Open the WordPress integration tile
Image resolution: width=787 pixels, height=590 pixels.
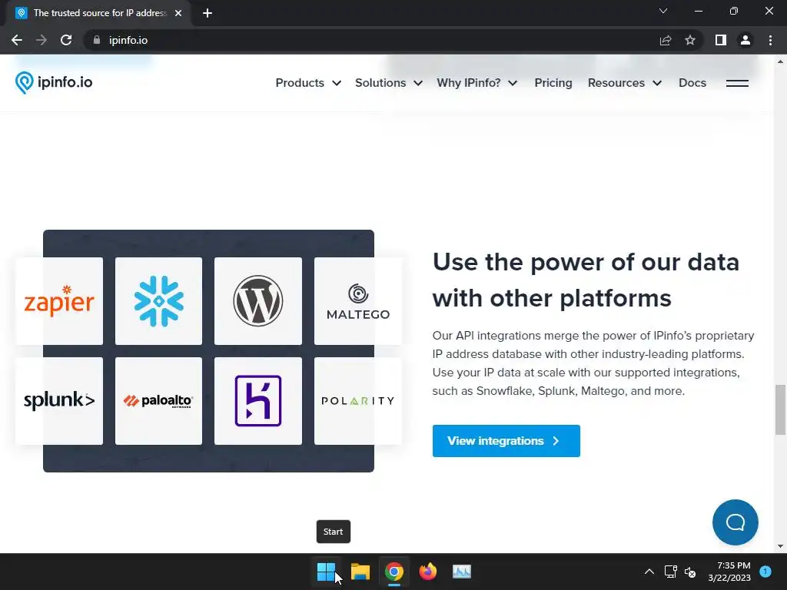coord(258,301)
